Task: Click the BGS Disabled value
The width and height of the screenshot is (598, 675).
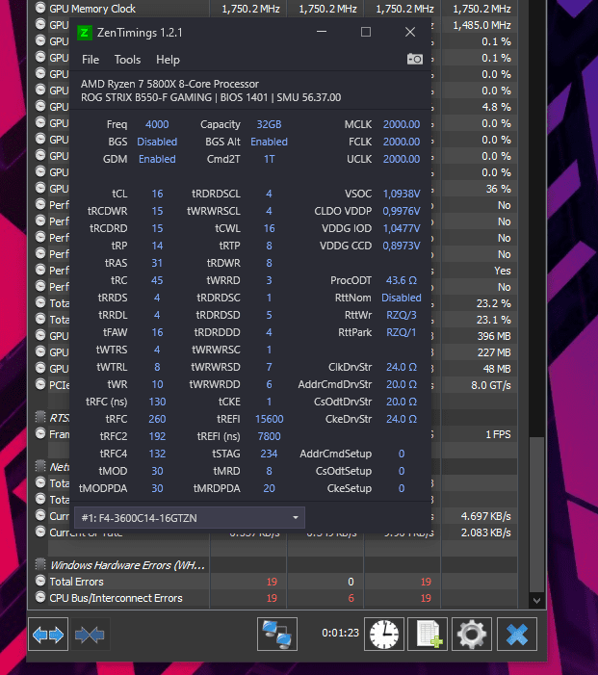Action: [x=157, y=142]
